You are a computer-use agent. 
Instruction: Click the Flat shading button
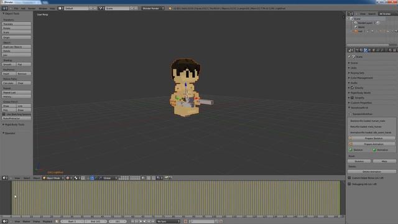tap(24, 64)
